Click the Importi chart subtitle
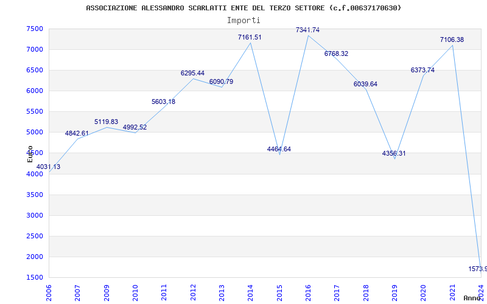 [243, 21]
